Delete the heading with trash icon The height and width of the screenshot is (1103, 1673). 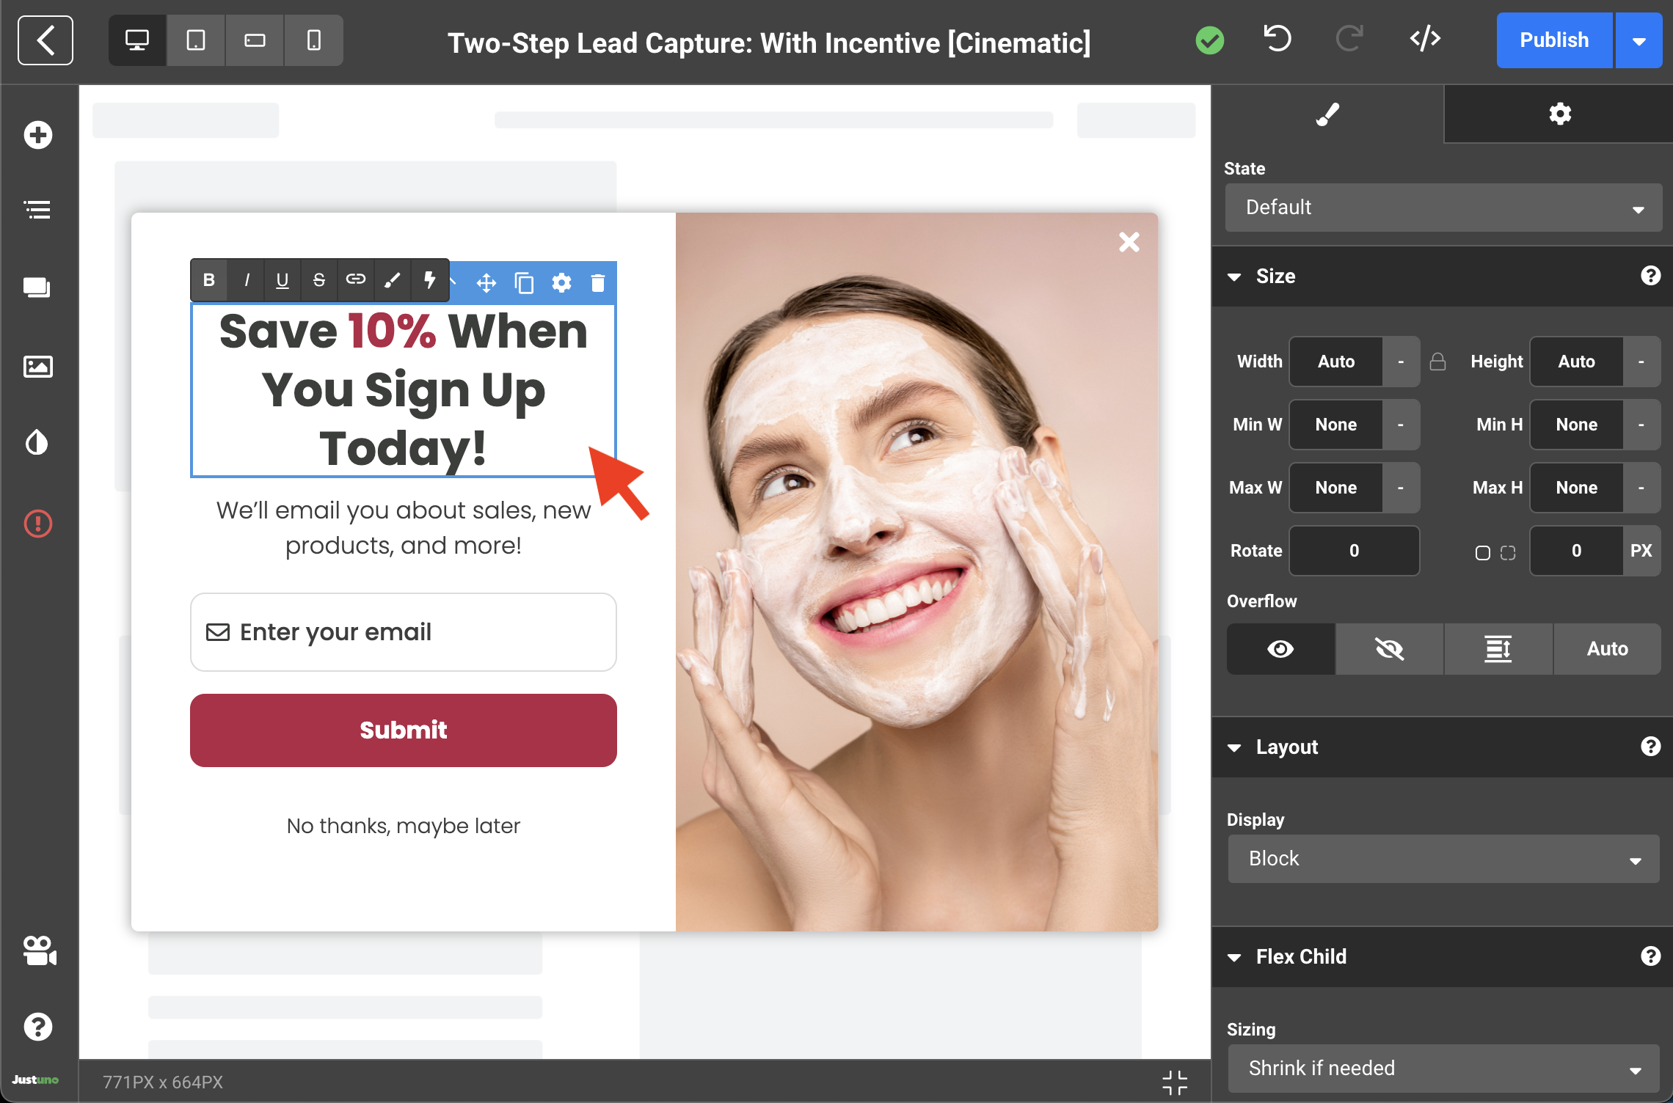pyautogui.click(x=597, y=282)
